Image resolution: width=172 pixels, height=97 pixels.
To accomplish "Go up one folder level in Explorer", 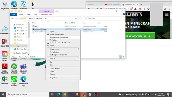I will coord(22,19).
